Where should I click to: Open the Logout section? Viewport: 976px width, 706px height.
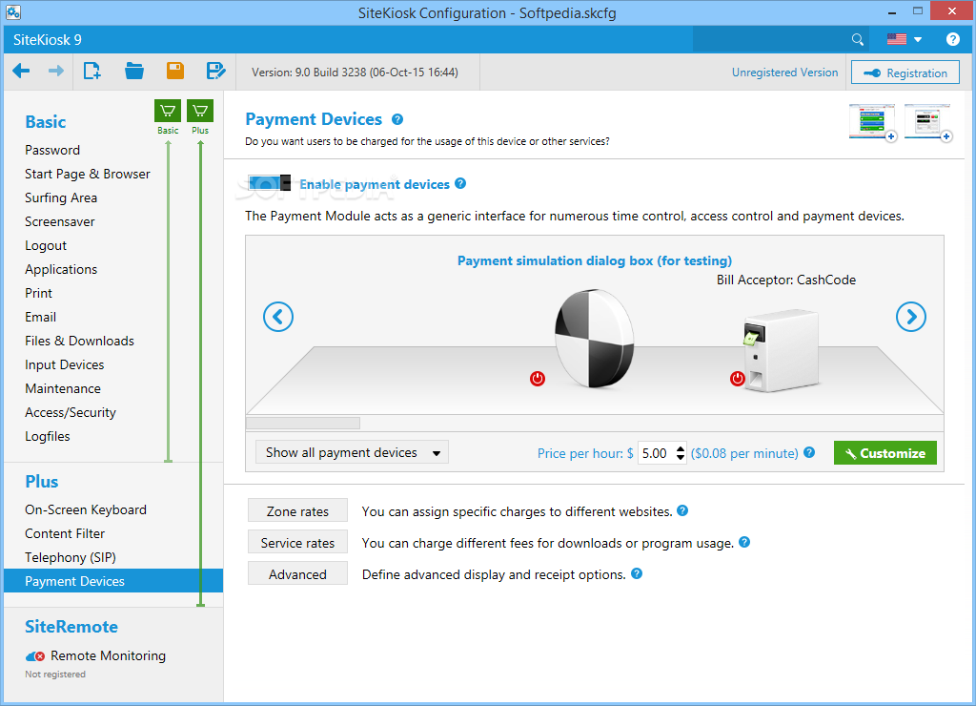click(x=46, y=245)
